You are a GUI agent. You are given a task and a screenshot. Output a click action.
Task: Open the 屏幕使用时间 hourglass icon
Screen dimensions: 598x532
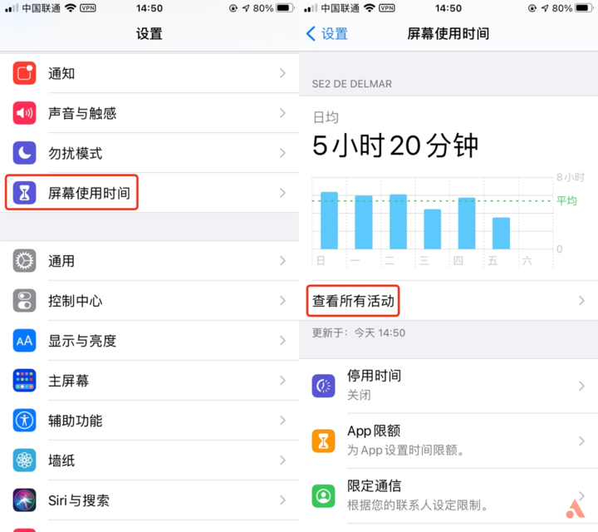pyautogui.click(x=24, y=193)
